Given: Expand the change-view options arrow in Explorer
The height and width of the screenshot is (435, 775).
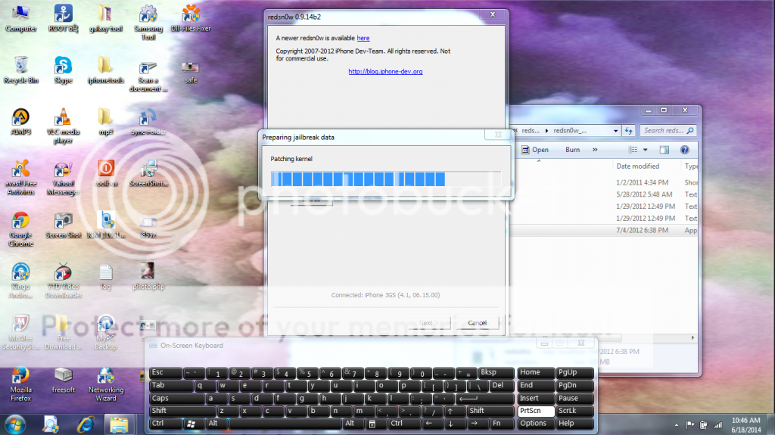Looking at the screenshot, I should pos(646,150).
